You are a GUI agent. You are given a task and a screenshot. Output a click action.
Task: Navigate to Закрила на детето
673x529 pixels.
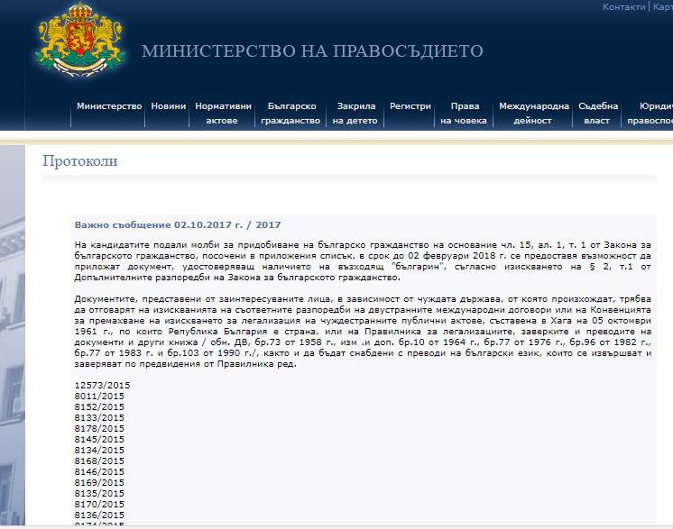coord(355,113)
